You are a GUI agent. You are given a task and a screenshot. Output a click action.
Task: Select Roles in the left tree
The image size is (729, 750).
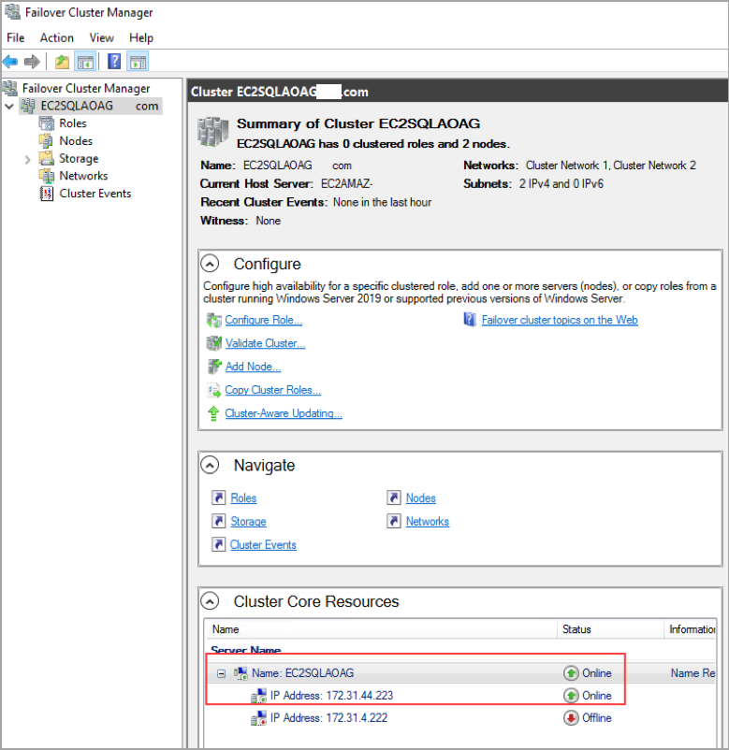click(73, 123)
